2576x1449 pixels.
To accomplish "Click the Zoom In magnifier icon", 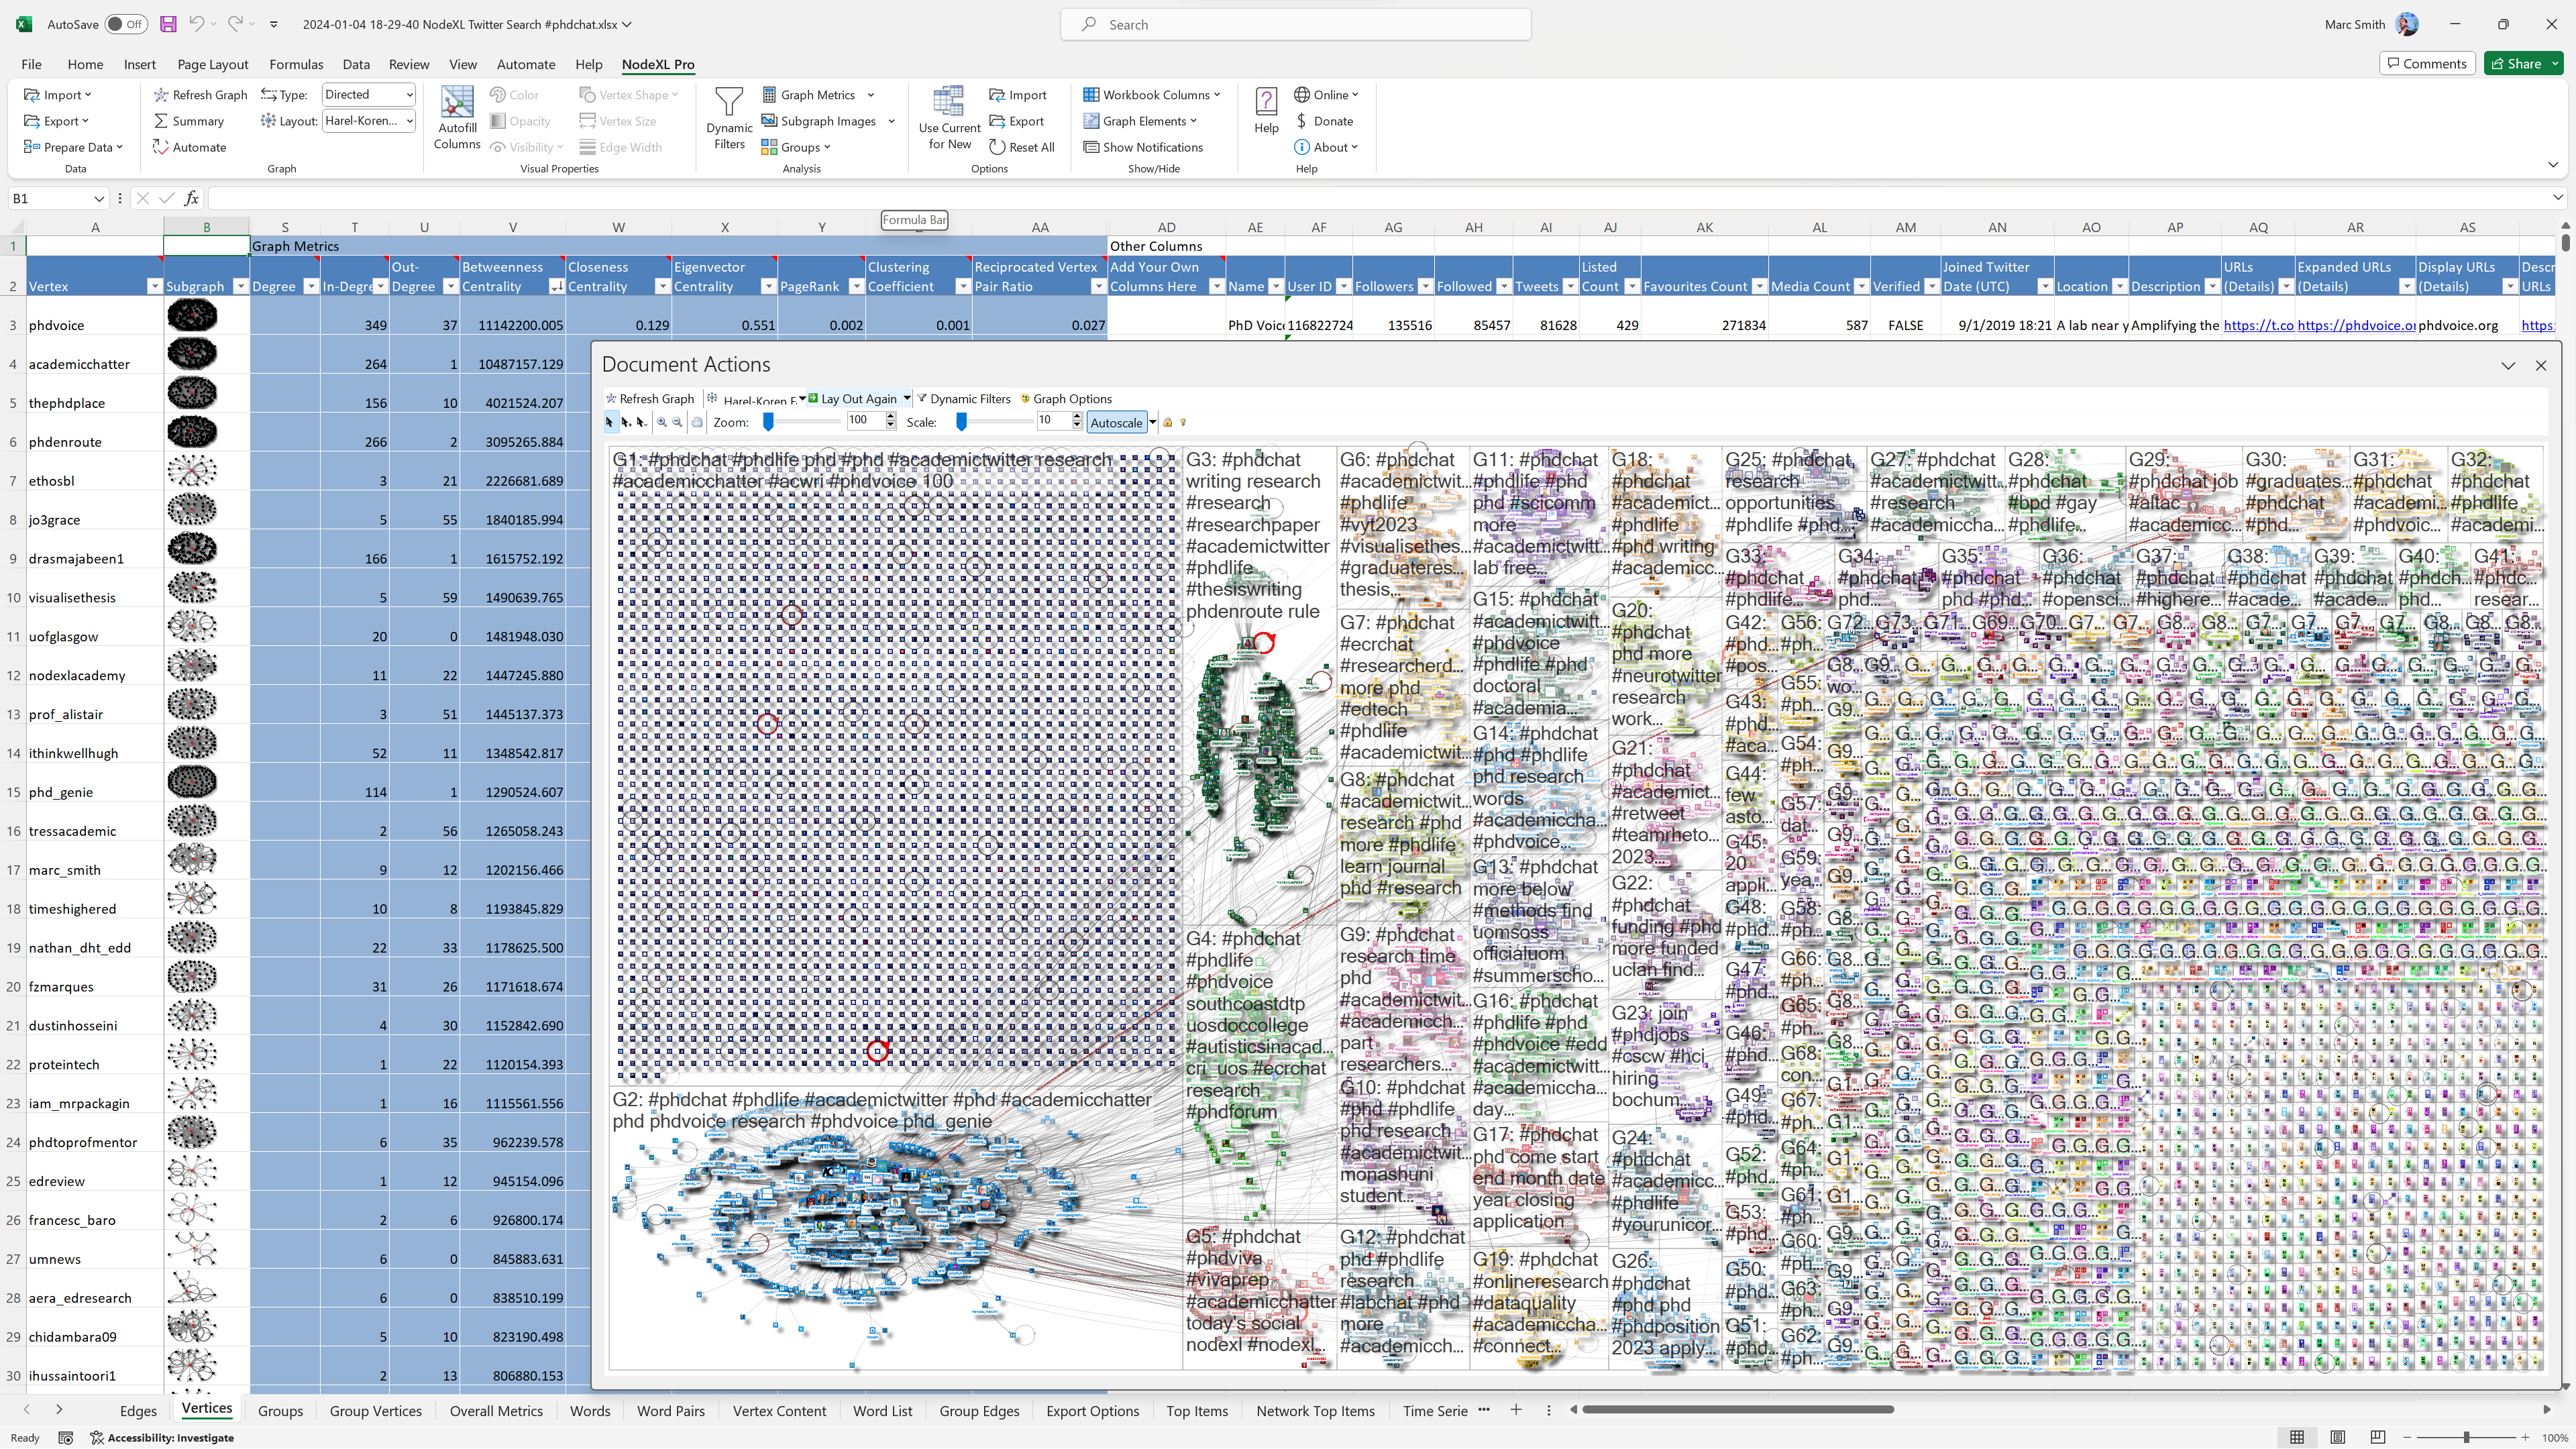I will (x=661, y=422).
